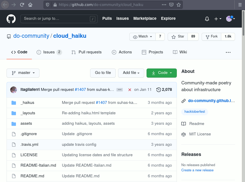Open Create a new release link
This screenshot has width=245, height=182.
tap(197, 170)
